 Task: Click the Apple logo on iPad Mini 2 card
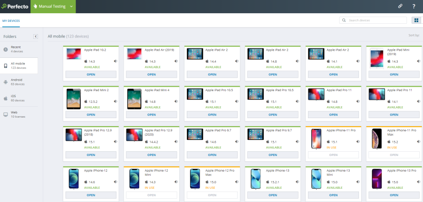(x=86, y=101)
